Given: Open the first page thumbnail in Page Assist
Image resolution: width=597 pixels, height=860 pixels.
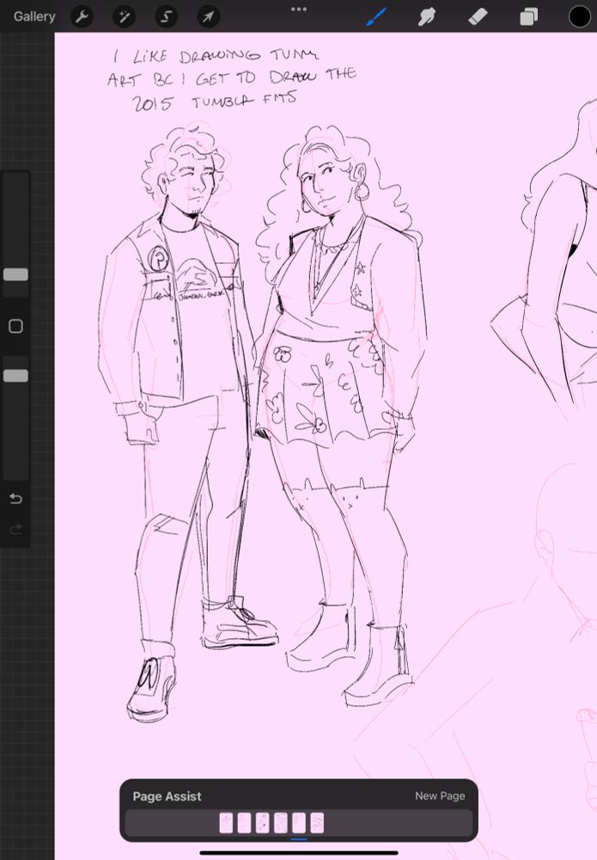Looking at the screenshot, I should click(226, 823).
